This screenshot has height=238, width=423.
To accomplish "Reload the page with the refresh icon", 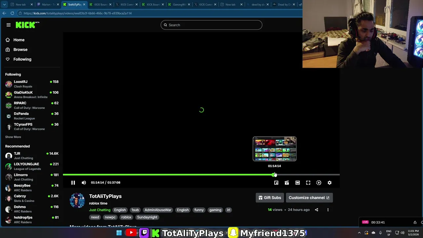I will pos(12,13).
